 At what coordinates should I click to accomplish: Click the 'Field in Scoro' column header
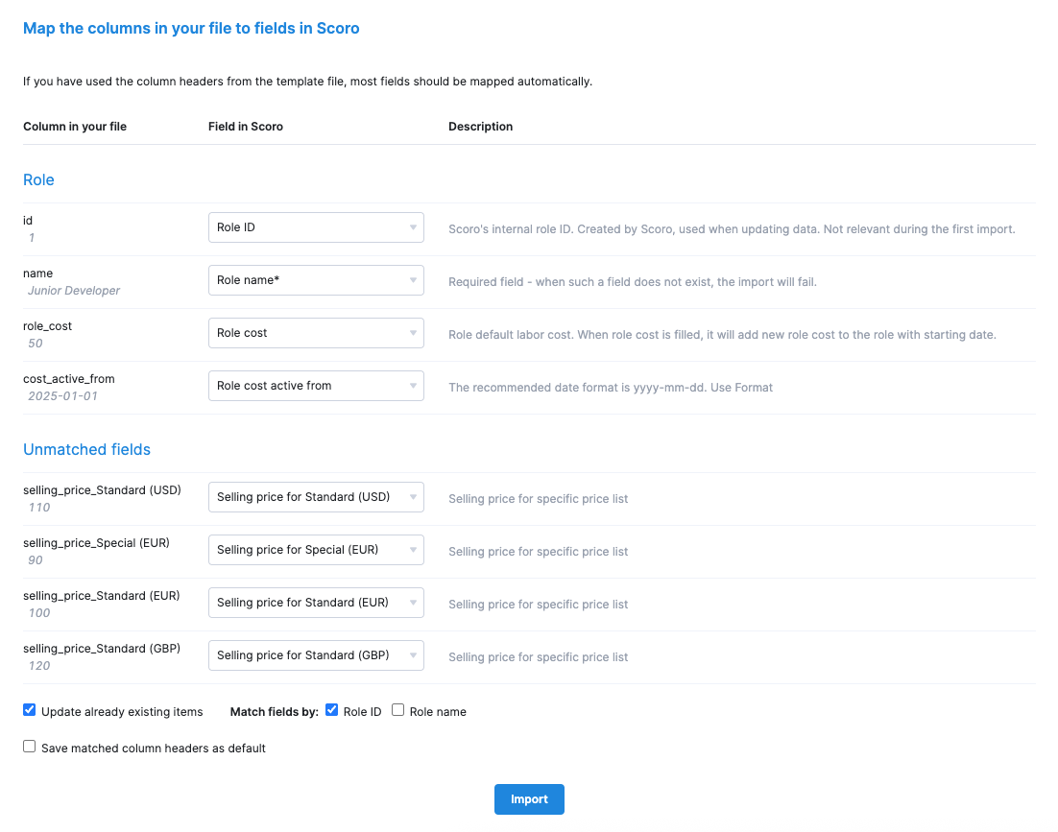[246, 127]
